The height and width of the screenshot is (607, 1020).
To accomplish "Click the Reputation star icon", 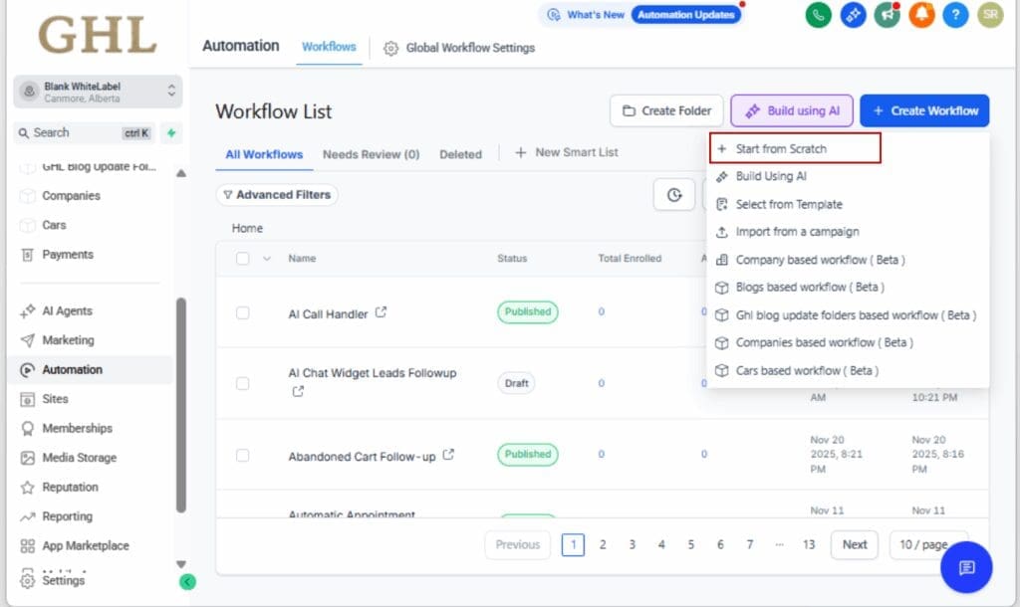I will pos(27,487).
